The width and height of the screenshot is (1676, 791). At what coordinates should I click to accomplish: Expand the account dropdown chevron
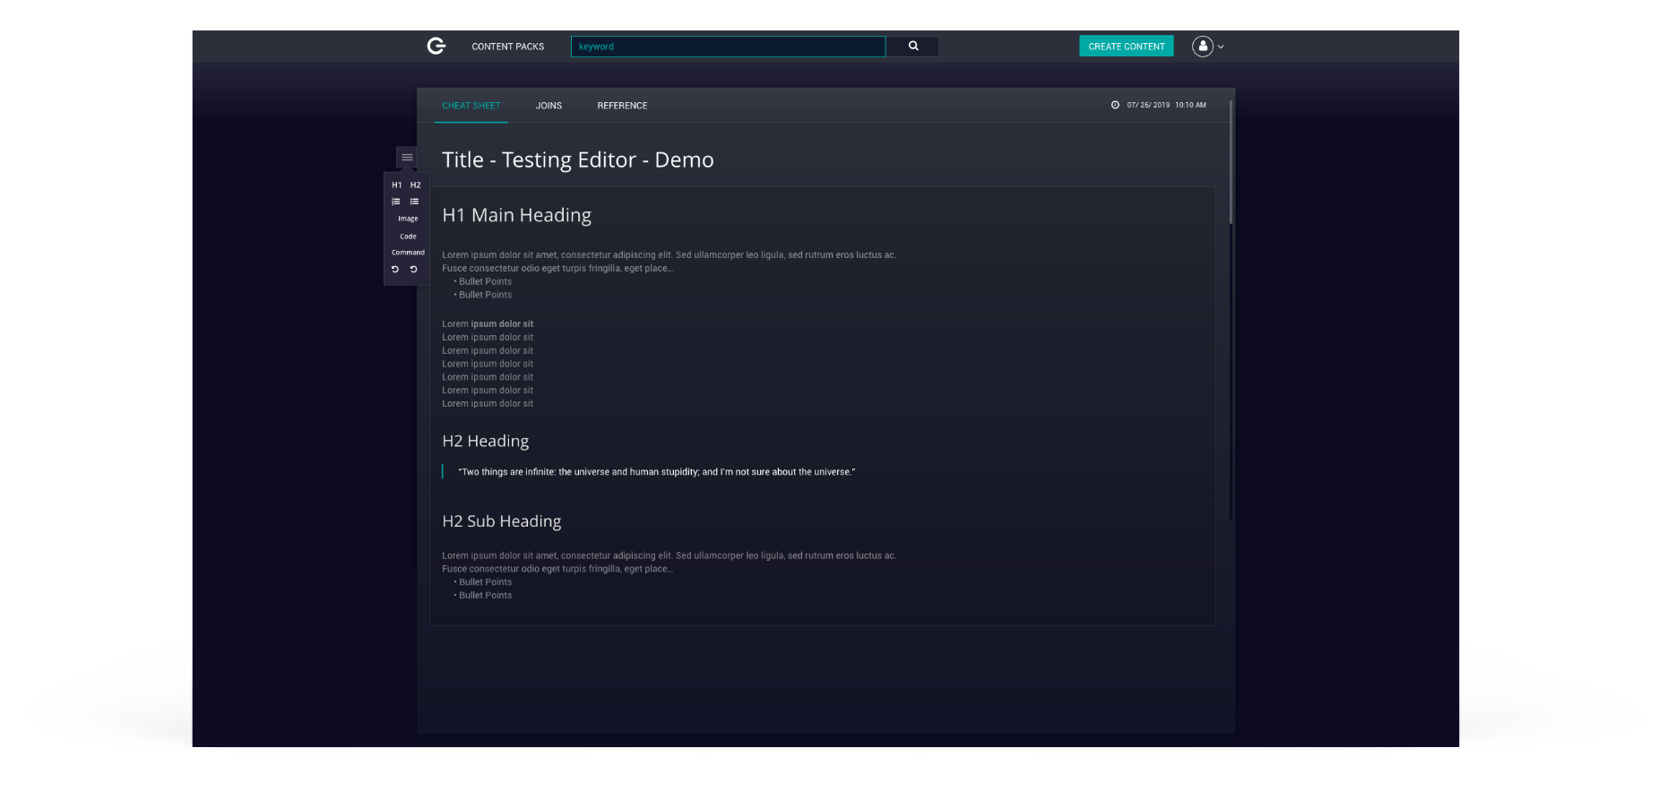[1221, 47]
